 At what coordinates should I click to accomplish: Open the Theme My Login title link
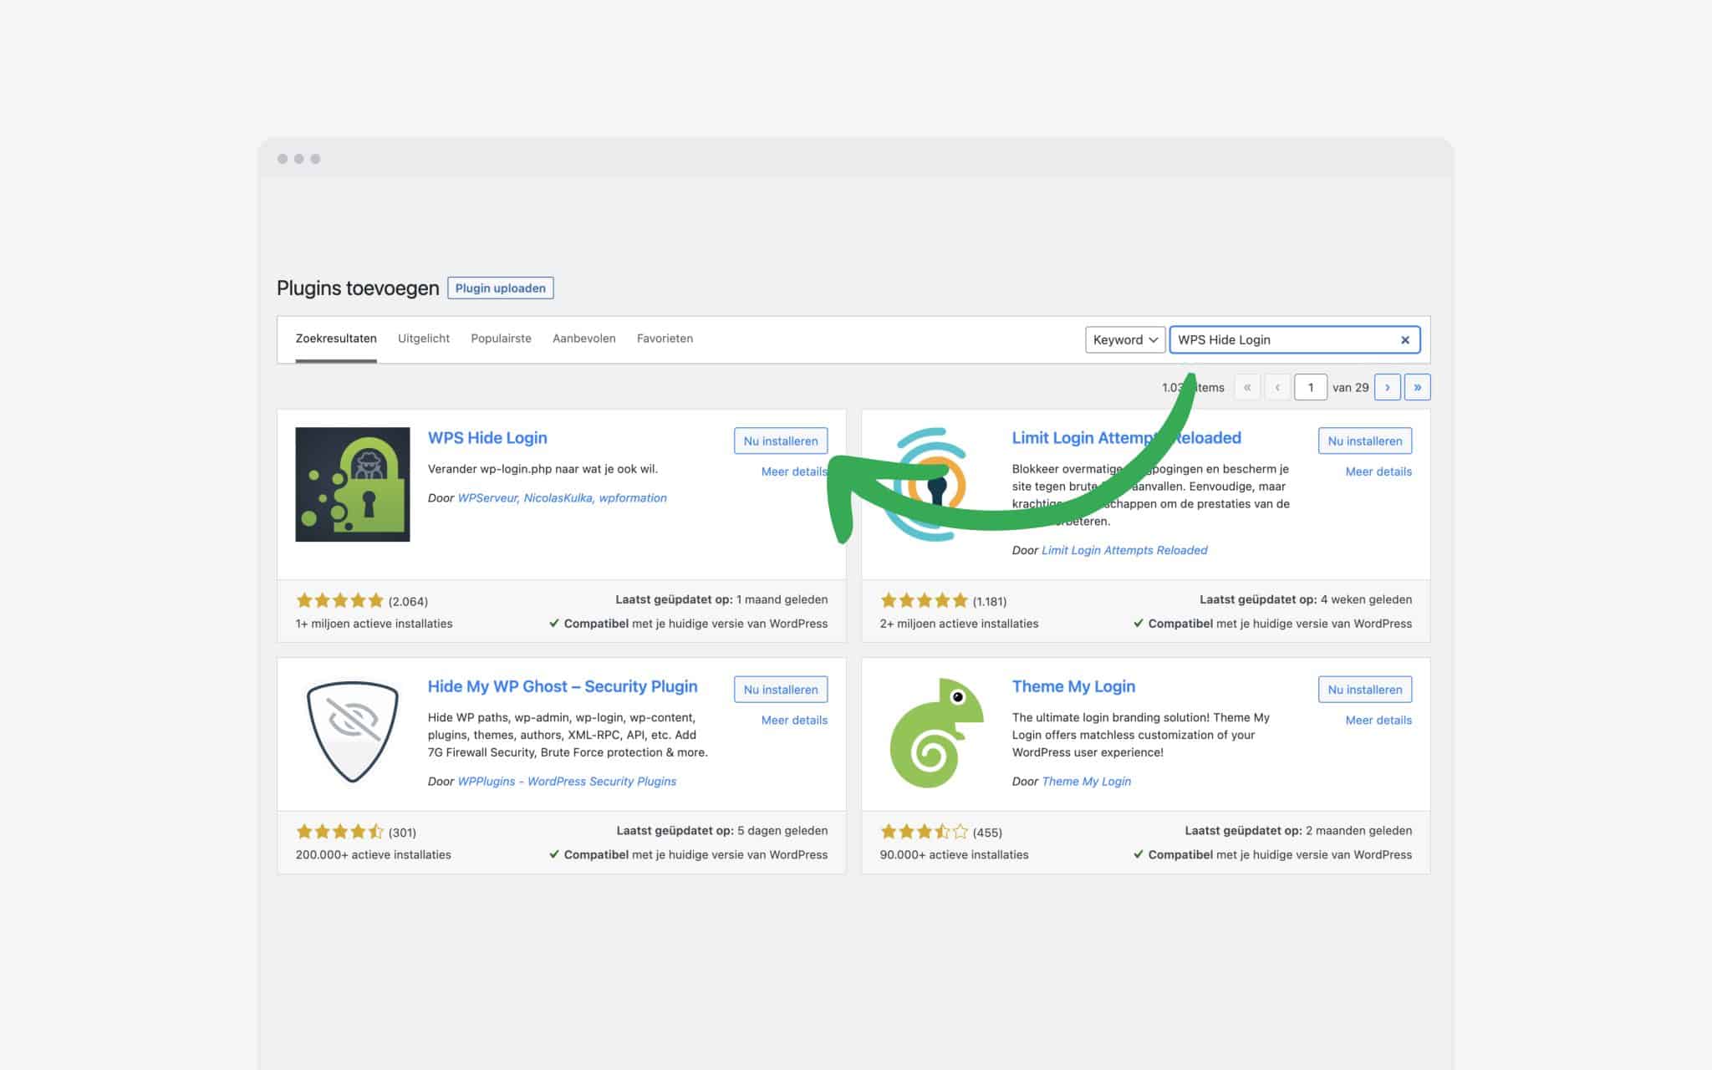(x=1073, y=686)
